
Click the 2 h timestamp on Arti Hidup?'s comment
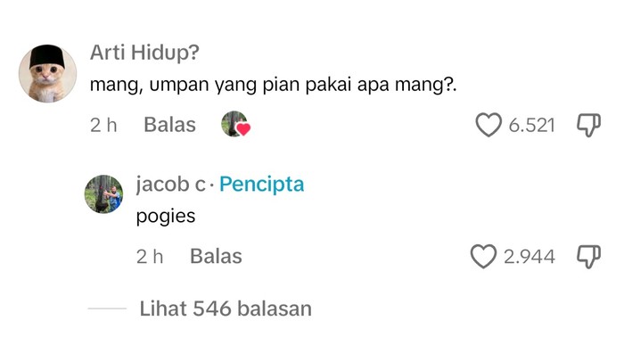pyautogui.click(x=103, y=125)
